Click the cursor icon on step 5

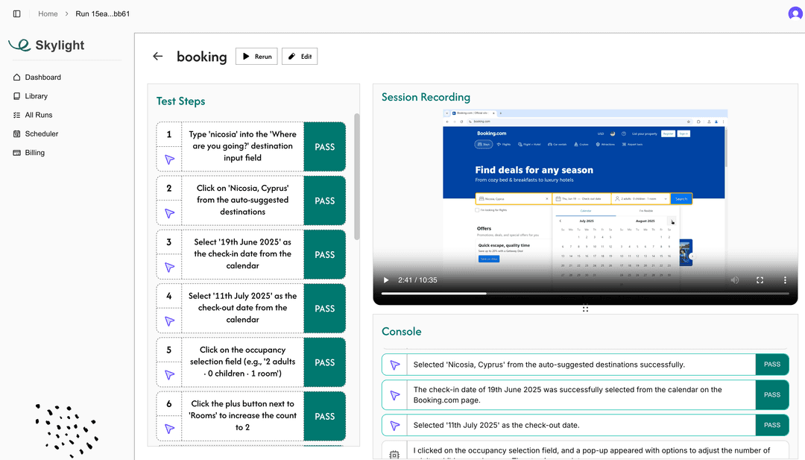(x=169, y=375)
